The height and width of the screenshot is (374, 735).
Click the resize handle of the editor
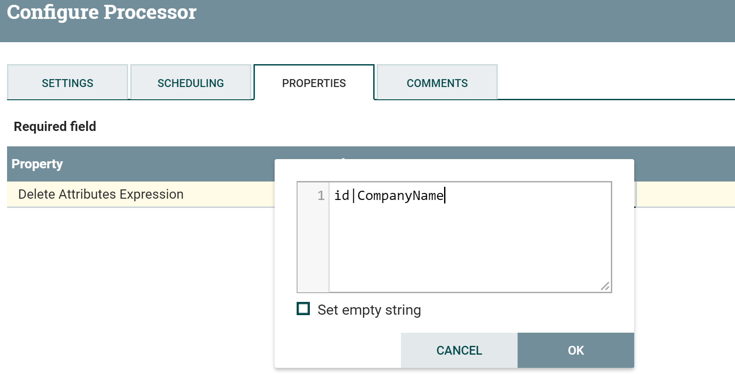(605, 286)
